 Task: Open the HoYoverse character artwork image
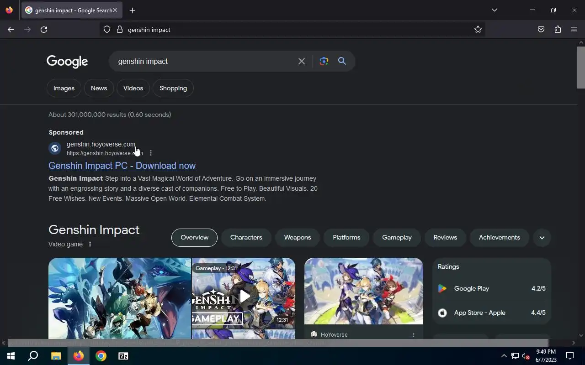364,291
